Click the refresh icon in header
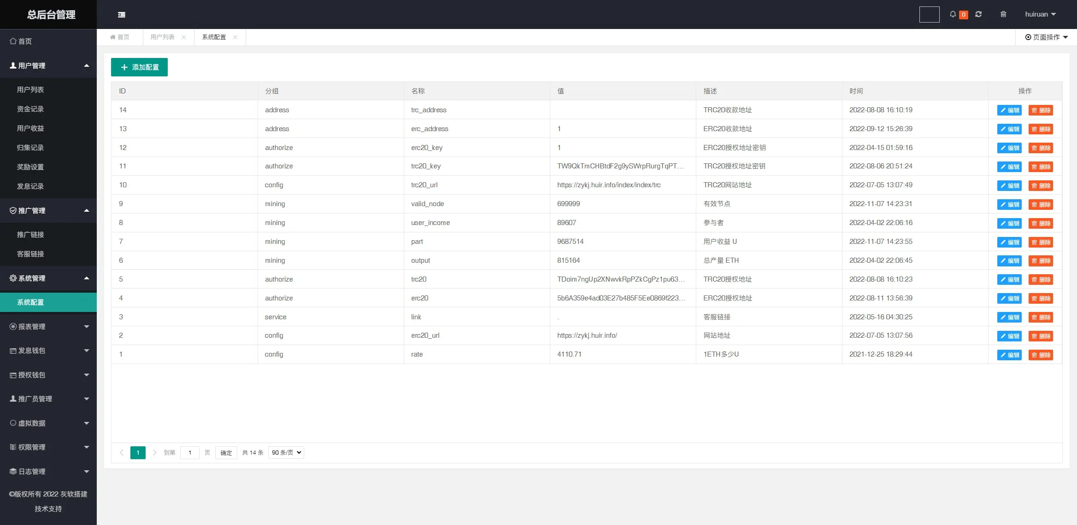Viewport: 1077px width, 525px height. tap(978, 14)
